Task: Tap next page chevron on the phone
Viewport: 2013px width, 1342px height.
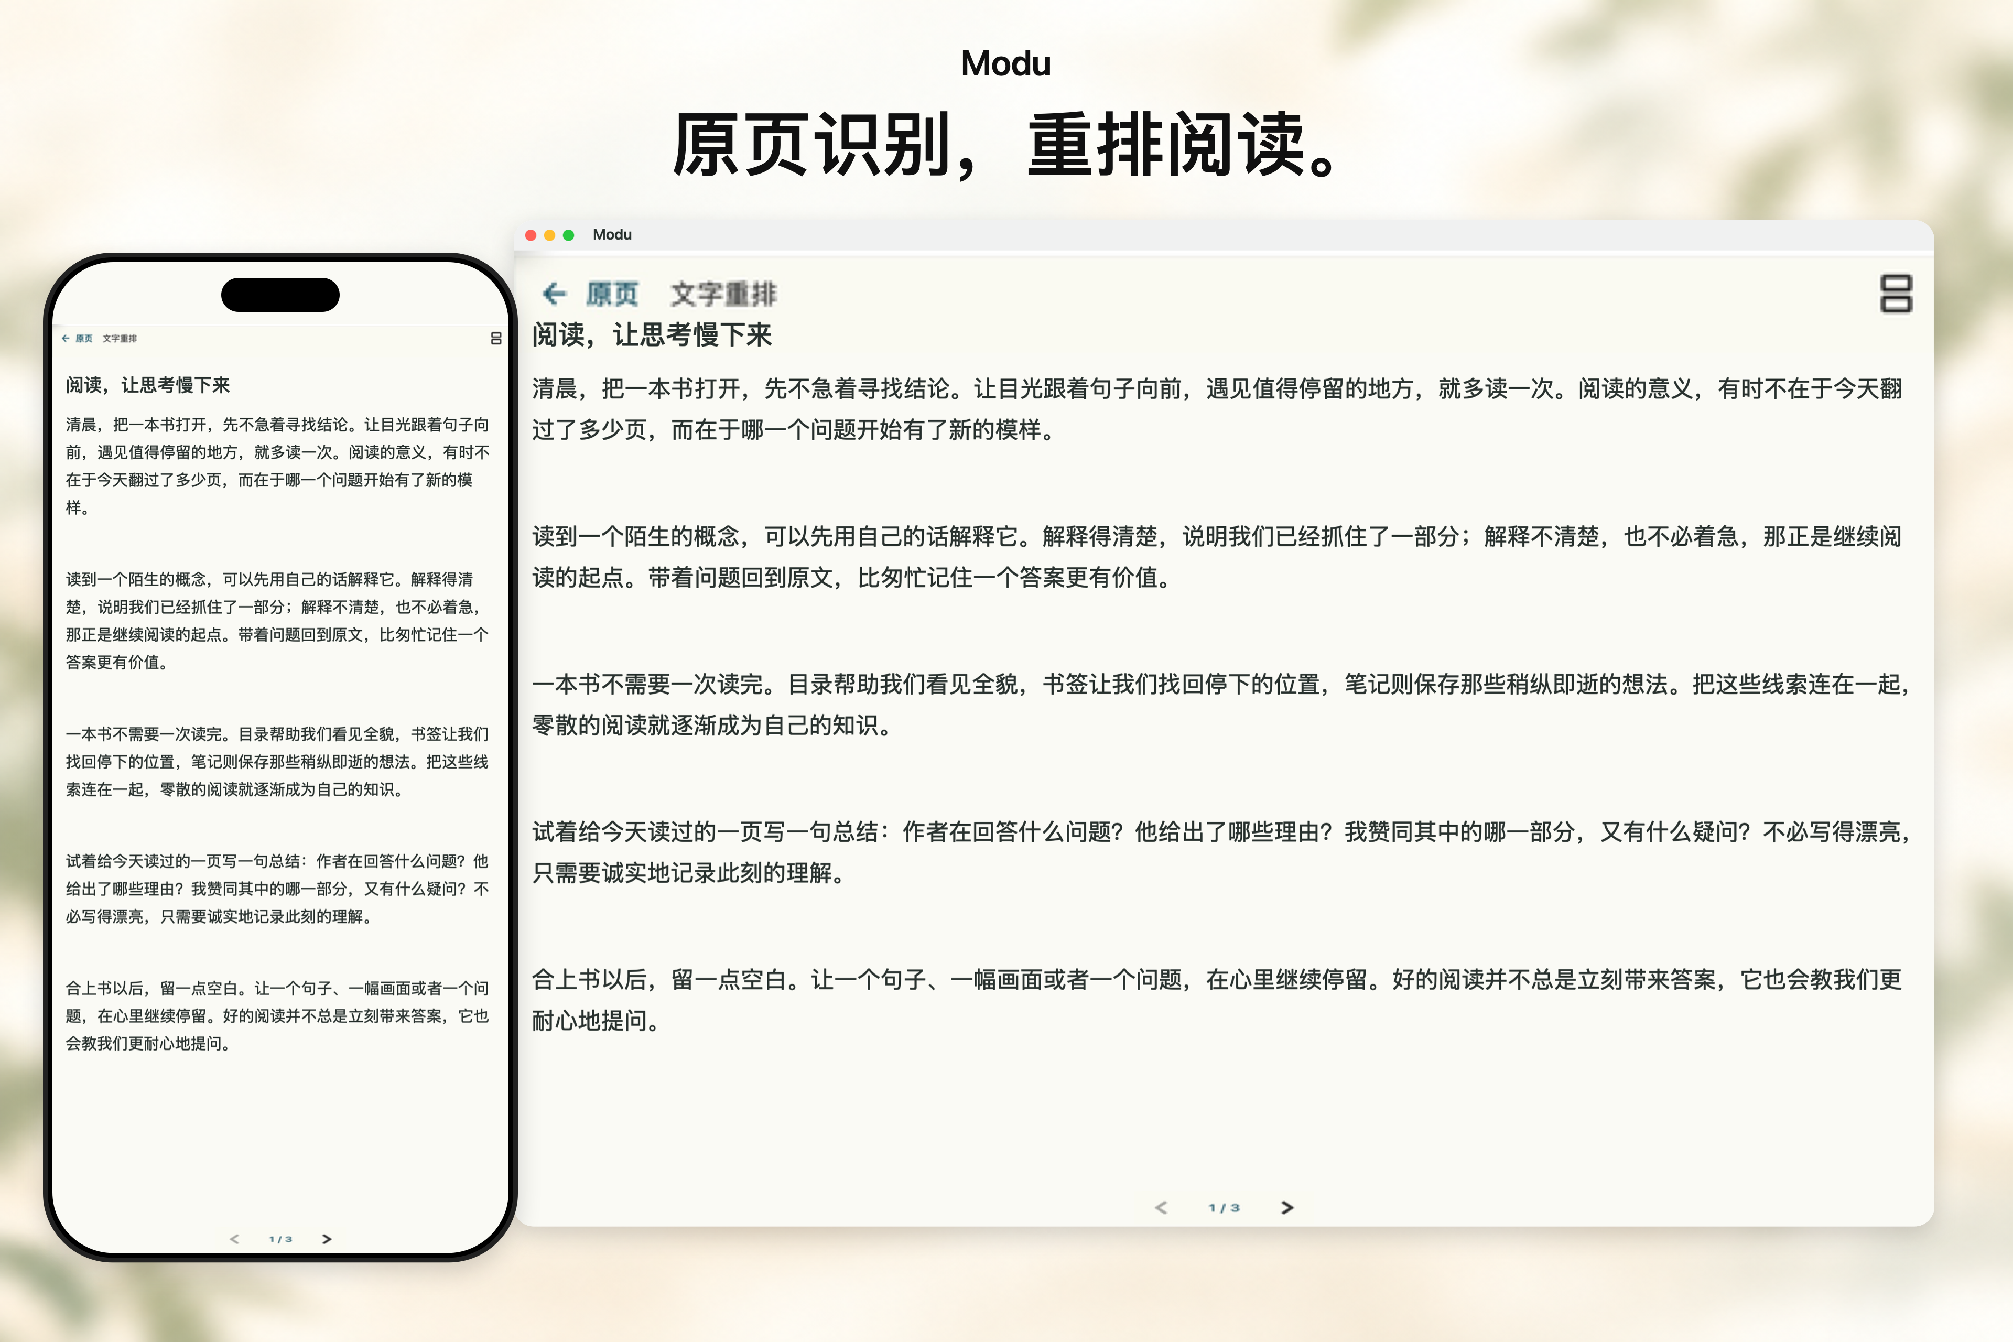Action: [326, 1239]
